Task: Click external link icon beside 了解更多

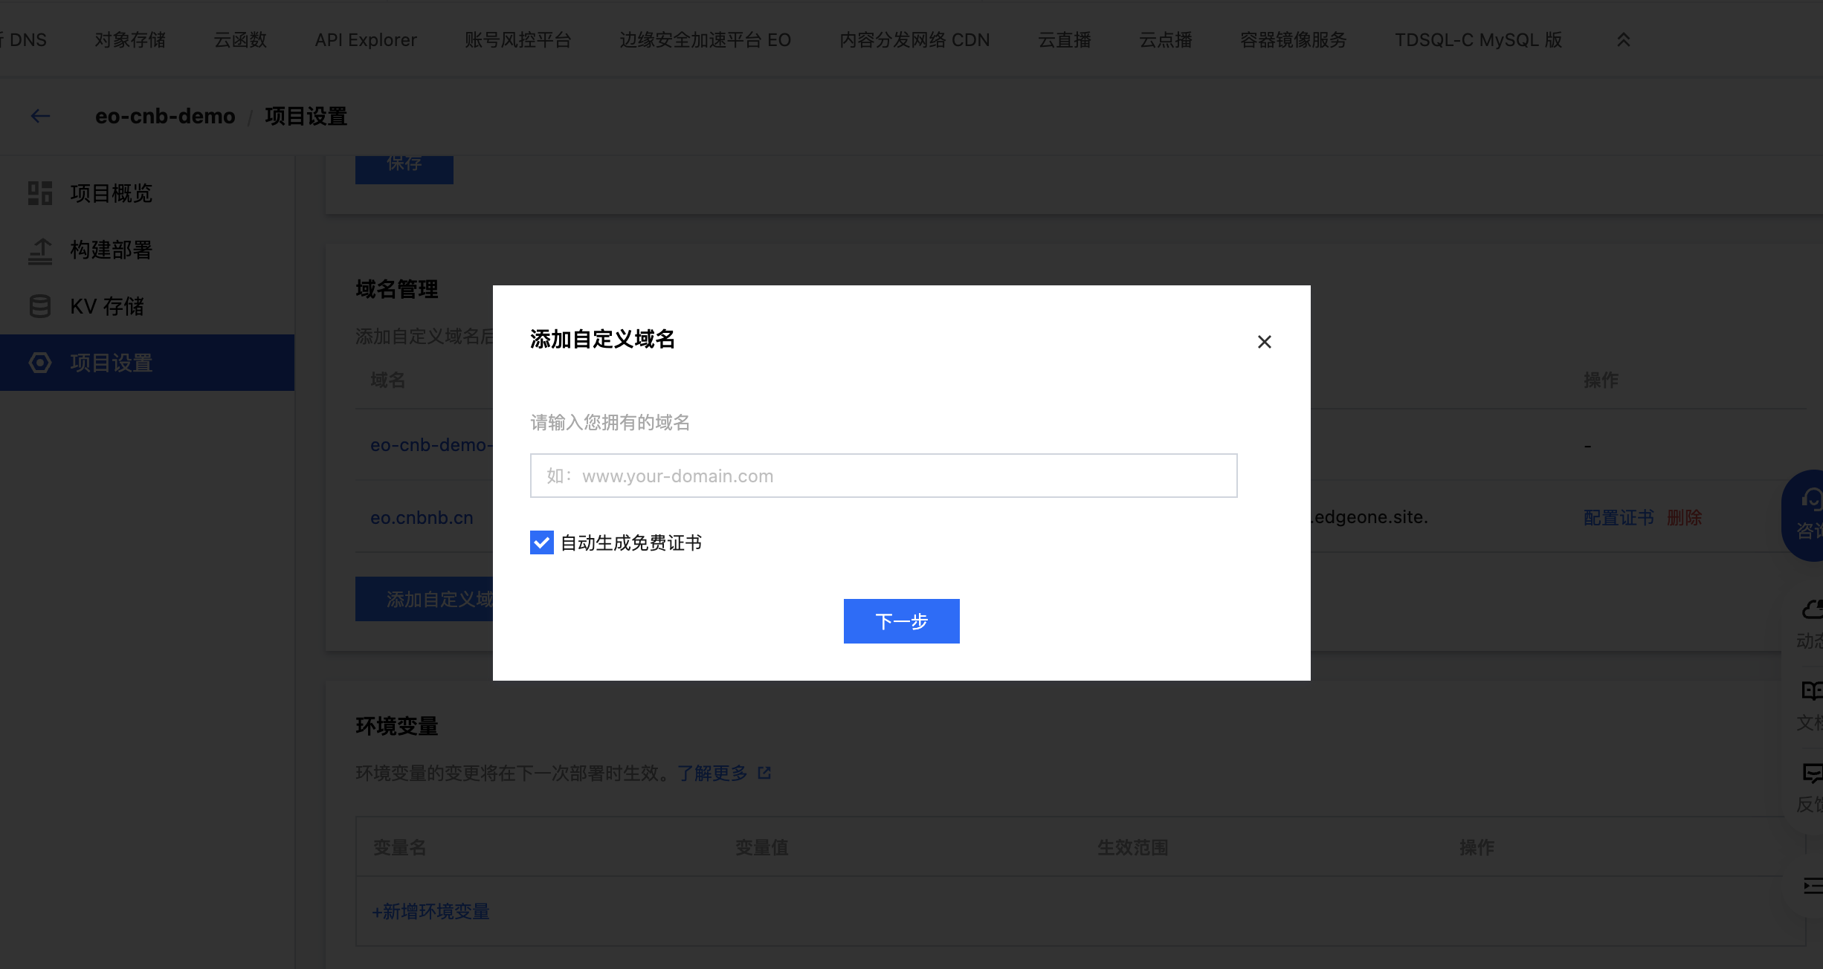Action: (x=764, y=773)
